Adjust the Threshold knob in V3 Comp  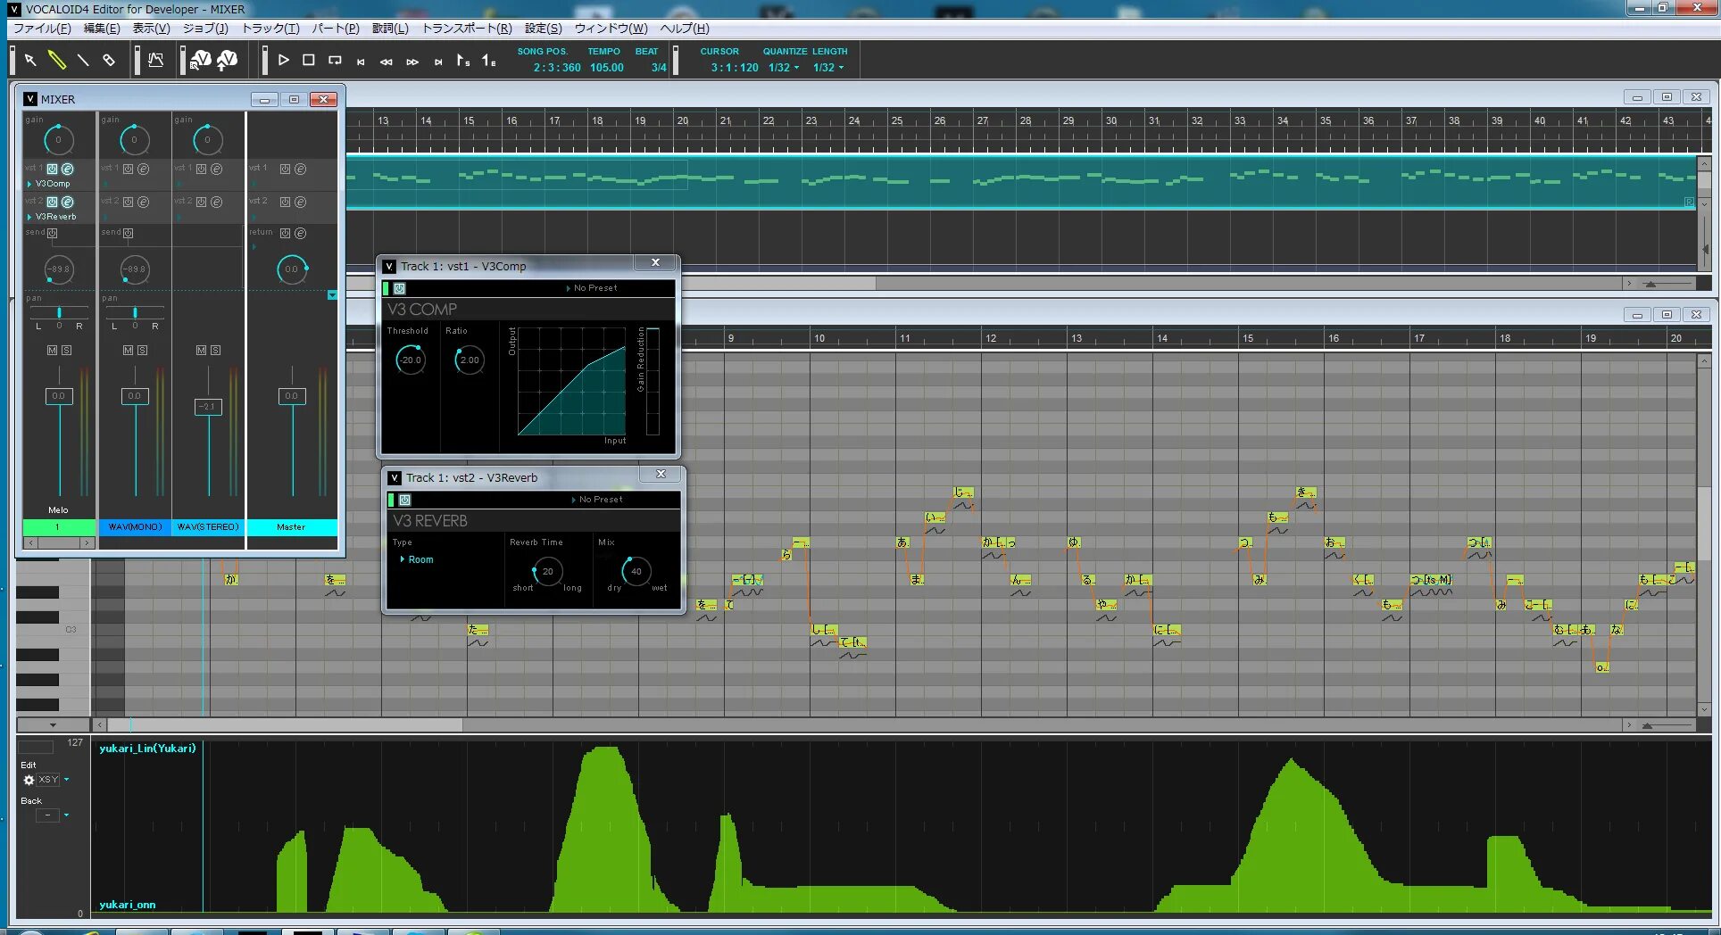[x=409, y=359]
